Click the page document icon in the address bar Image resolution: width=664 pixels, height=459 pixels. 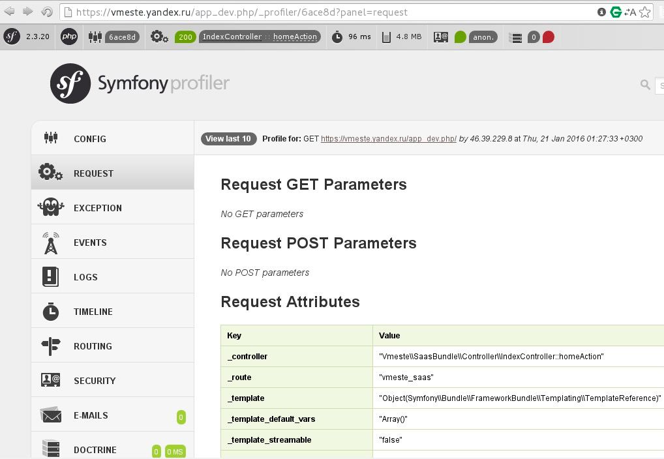click(68, 12)
